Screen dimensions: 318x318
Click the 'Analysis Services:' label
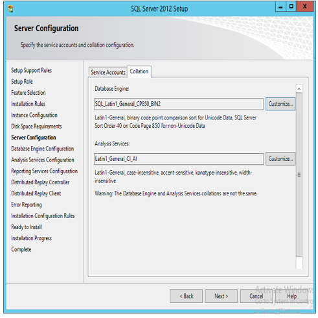[x=112, y=143]
